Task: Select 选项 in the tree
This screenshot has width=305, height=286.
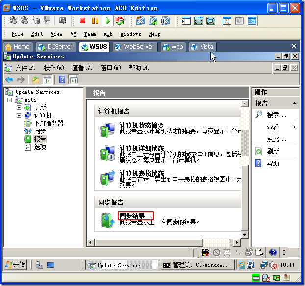Action: tap(40, 147)
